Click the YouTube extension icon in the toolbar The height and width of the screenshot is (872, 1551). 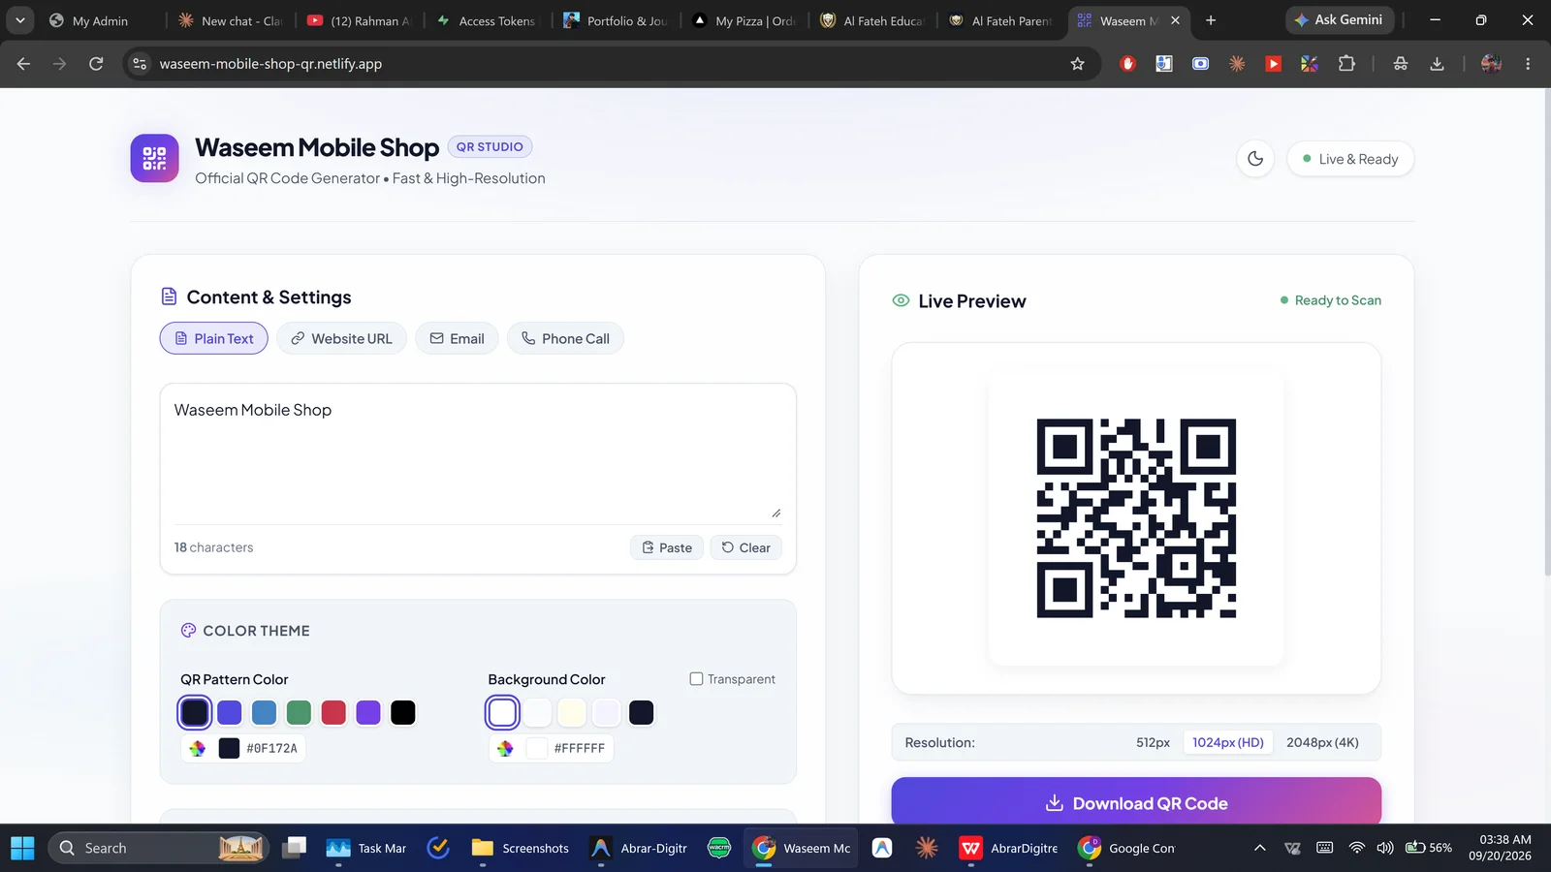[x=1273, y=64]
